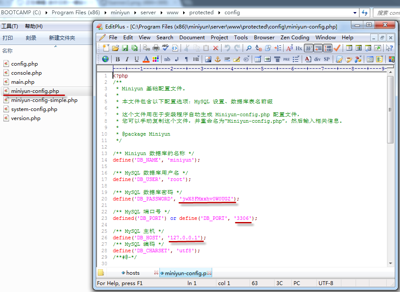Close the miniyun-config.p tab with its X
400x292 pixels.
(x=209, y=273)
